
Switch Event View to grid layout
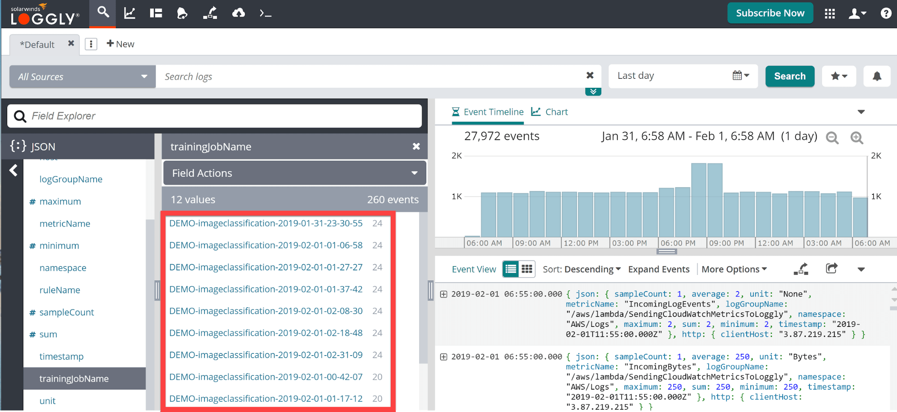coord(527,269)
